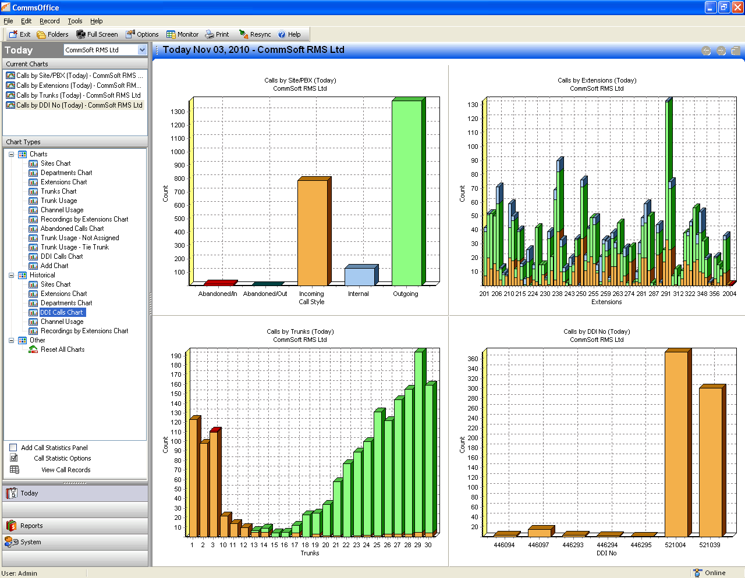This screenshot has height=578, width=745.
Task: Switch to the Today section
Action: [x=75, y=493]
